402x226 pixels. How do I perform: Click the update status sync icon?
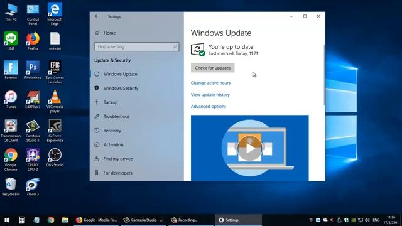coord(198,49)
